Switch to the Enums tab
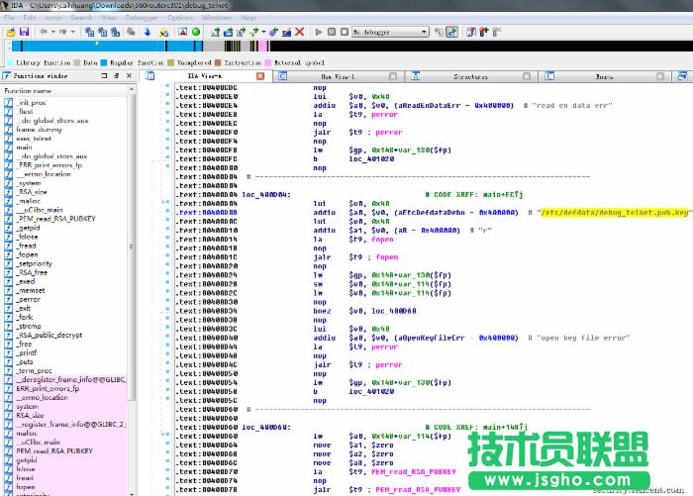Viewport: 693px width, 496px height. (603, 76)
